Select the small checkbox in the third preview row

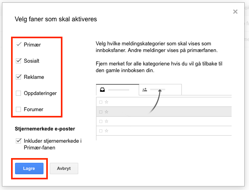(101, 121)
